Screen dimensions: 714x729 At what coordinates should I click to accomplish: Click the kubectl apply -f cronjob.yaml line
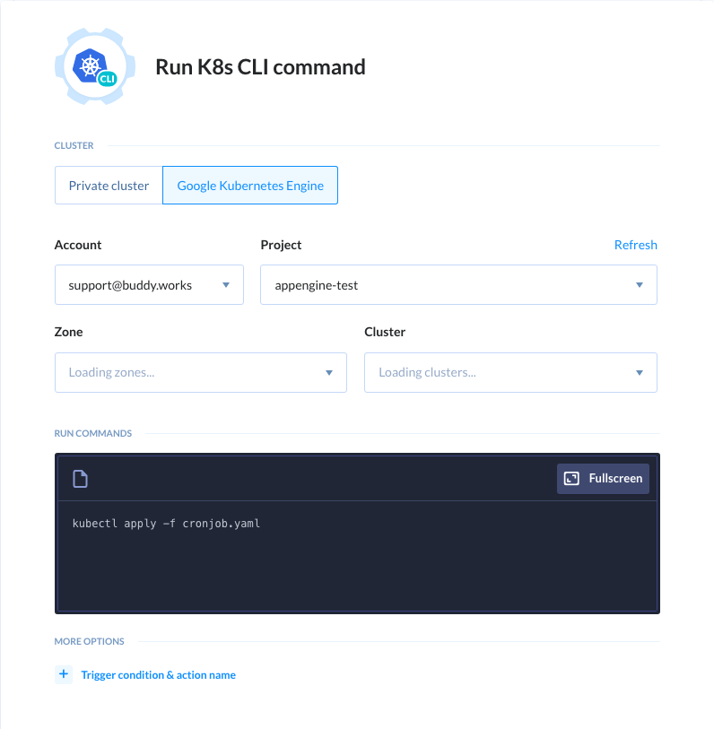coord(166,524)
